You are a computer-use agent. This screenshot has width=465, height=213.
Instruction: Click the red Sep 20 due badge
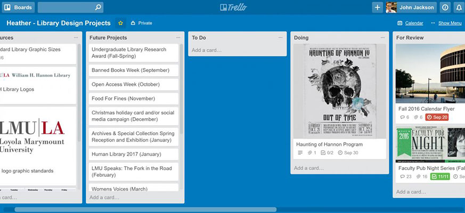pyautogui.click(x=437, y=117)
